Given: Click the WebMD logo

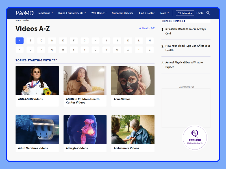Looking at the screenshot, I should (x=25, y=13).
